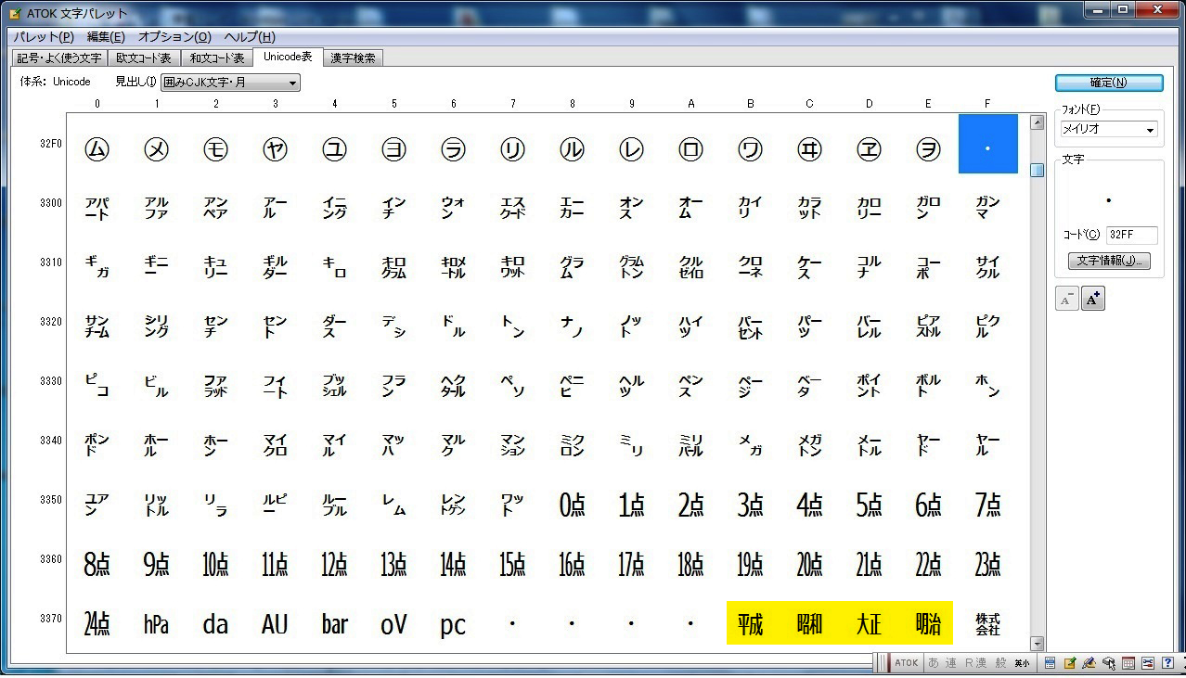This screenshot has width=1186, height=678.
Task: Toggle the 英小 caps lock indicator
Action: [x=1021, y=663]
